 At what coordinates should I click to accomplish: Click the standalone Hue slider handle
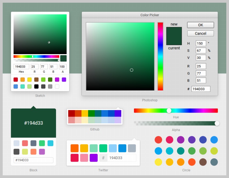169,110
